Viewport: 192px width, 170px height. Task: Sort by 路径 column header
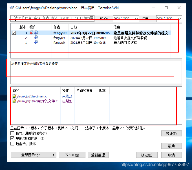pyautogui.click(x=36, y=91)
